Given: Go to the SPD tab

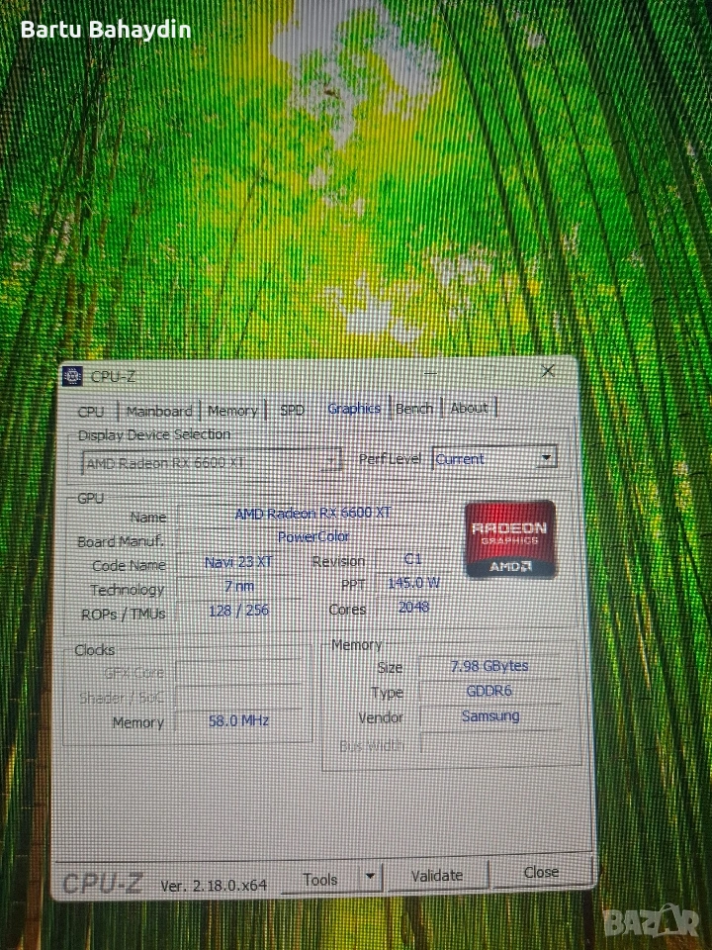Looking at the screenshot, I should 292,410.
